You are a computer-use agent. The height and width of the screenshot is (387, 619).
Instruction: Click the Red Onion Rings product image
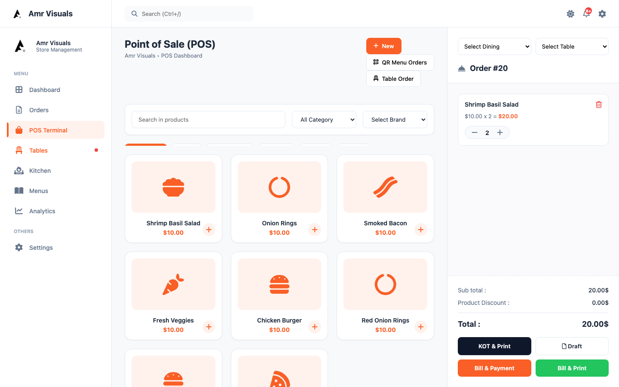pyautogui.click(x=385, y=284)
